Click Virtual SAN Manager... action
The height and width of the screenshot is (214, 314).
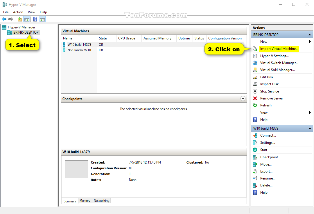point(277,70)
